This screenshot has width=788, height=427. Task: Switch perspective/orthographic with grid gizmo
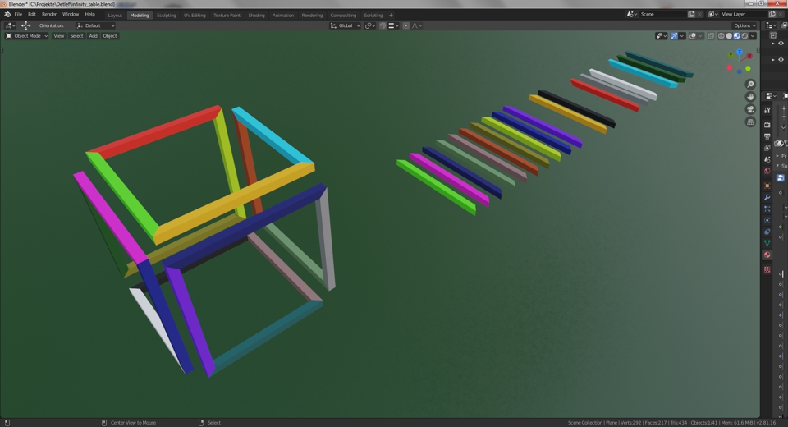pyautogui.click(x=750, y=122)
